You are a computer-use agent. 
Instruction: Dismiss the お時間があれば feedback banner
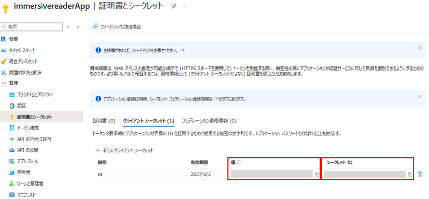click(x=419, y=48)
